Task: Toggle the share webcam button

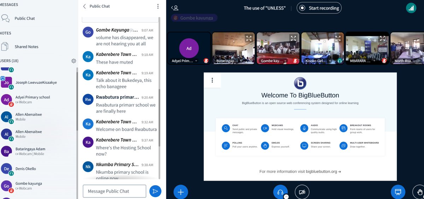Action: click(302, 192)
